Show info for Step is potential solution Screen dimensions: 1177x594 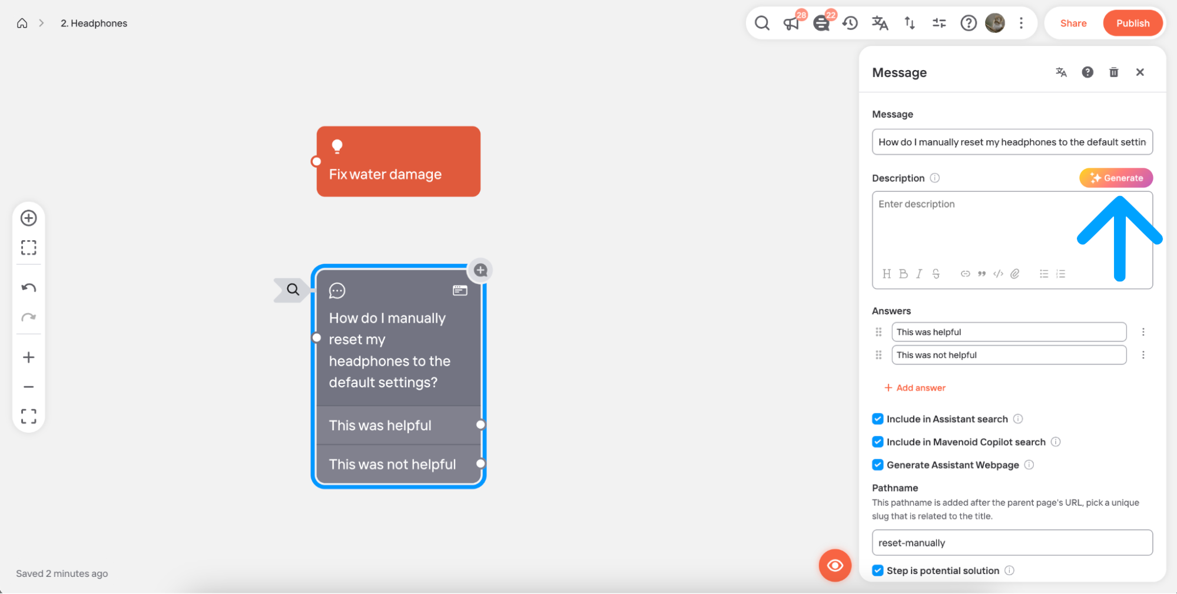tap(1009, 570)
